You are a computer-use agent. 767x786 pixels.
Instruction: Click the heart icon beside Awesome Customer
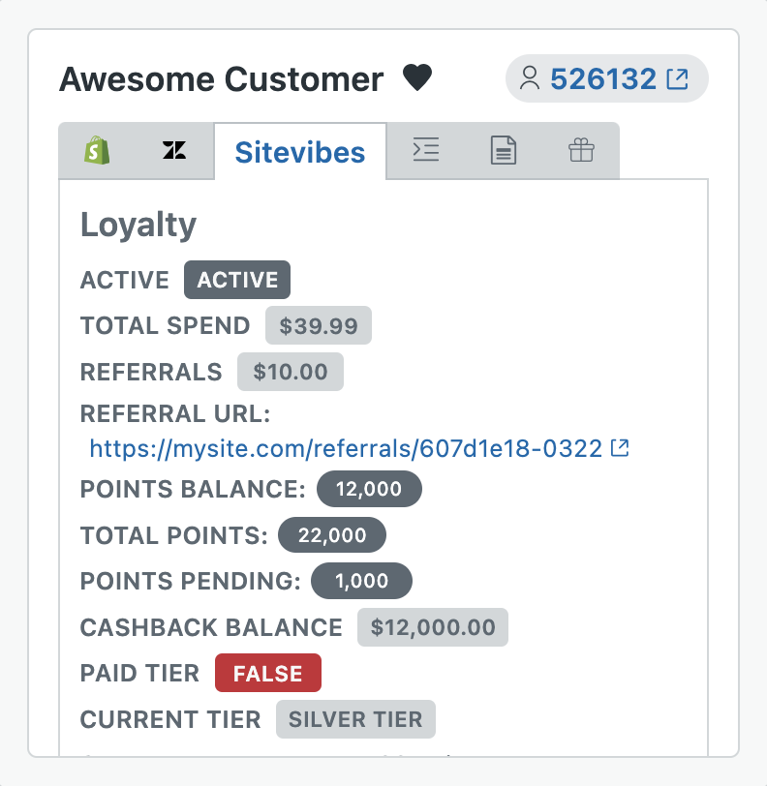(417, 78)
